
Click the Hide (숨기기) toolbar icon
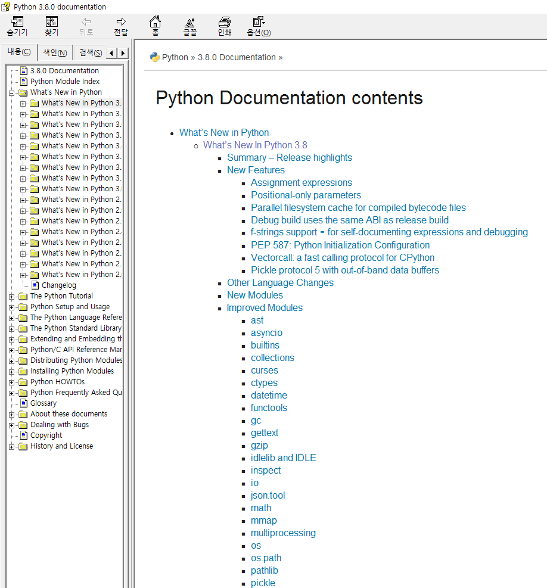pos(17,22)
